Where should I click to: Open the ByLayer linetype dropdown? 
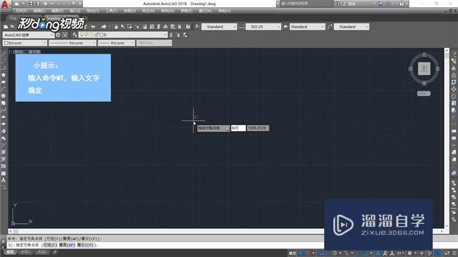tap(72, 43)
